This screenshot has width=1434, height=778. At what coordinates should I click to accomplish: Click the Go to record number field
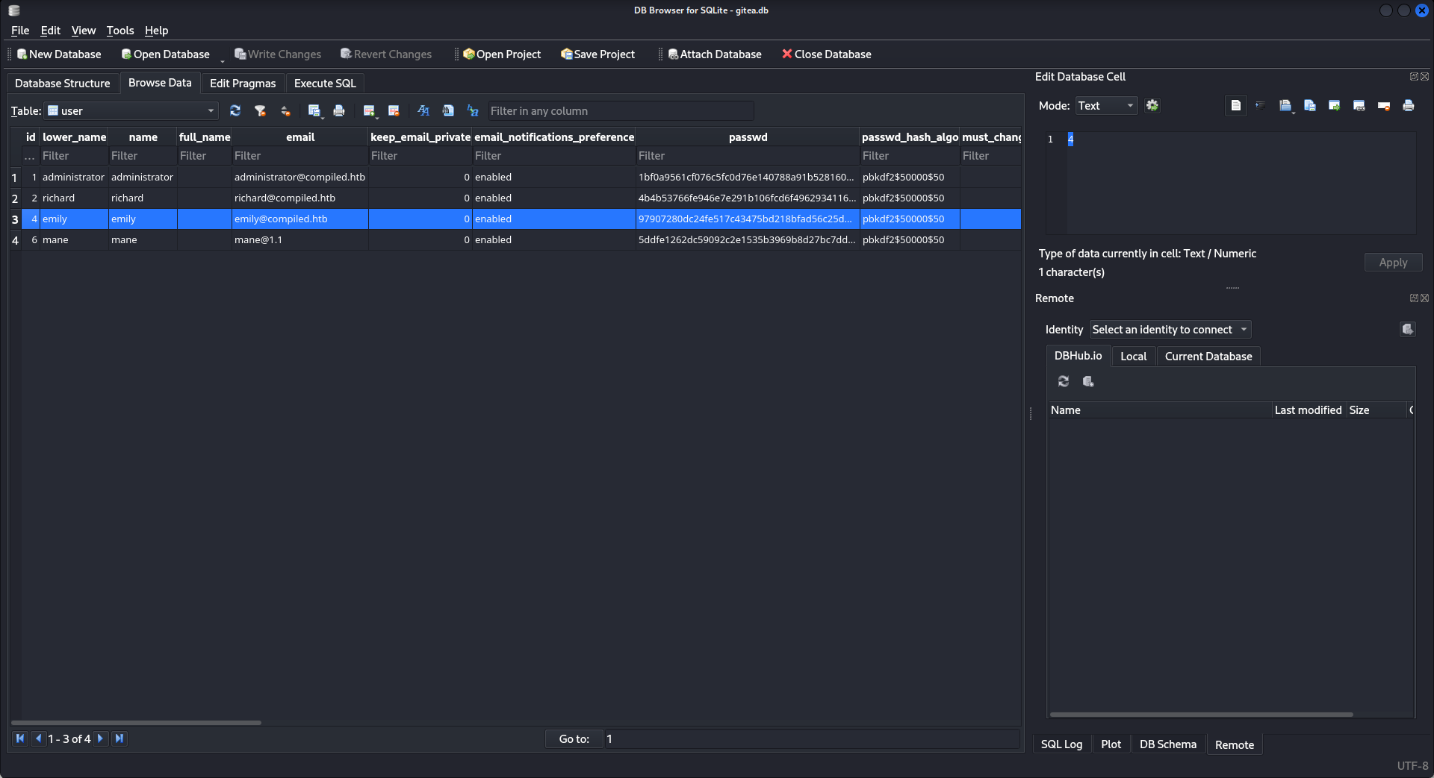coord(812,739)
